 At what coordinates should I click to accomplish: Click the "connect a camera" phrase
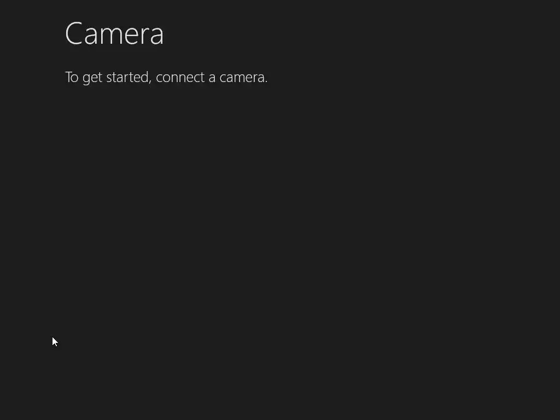(211, 77)
